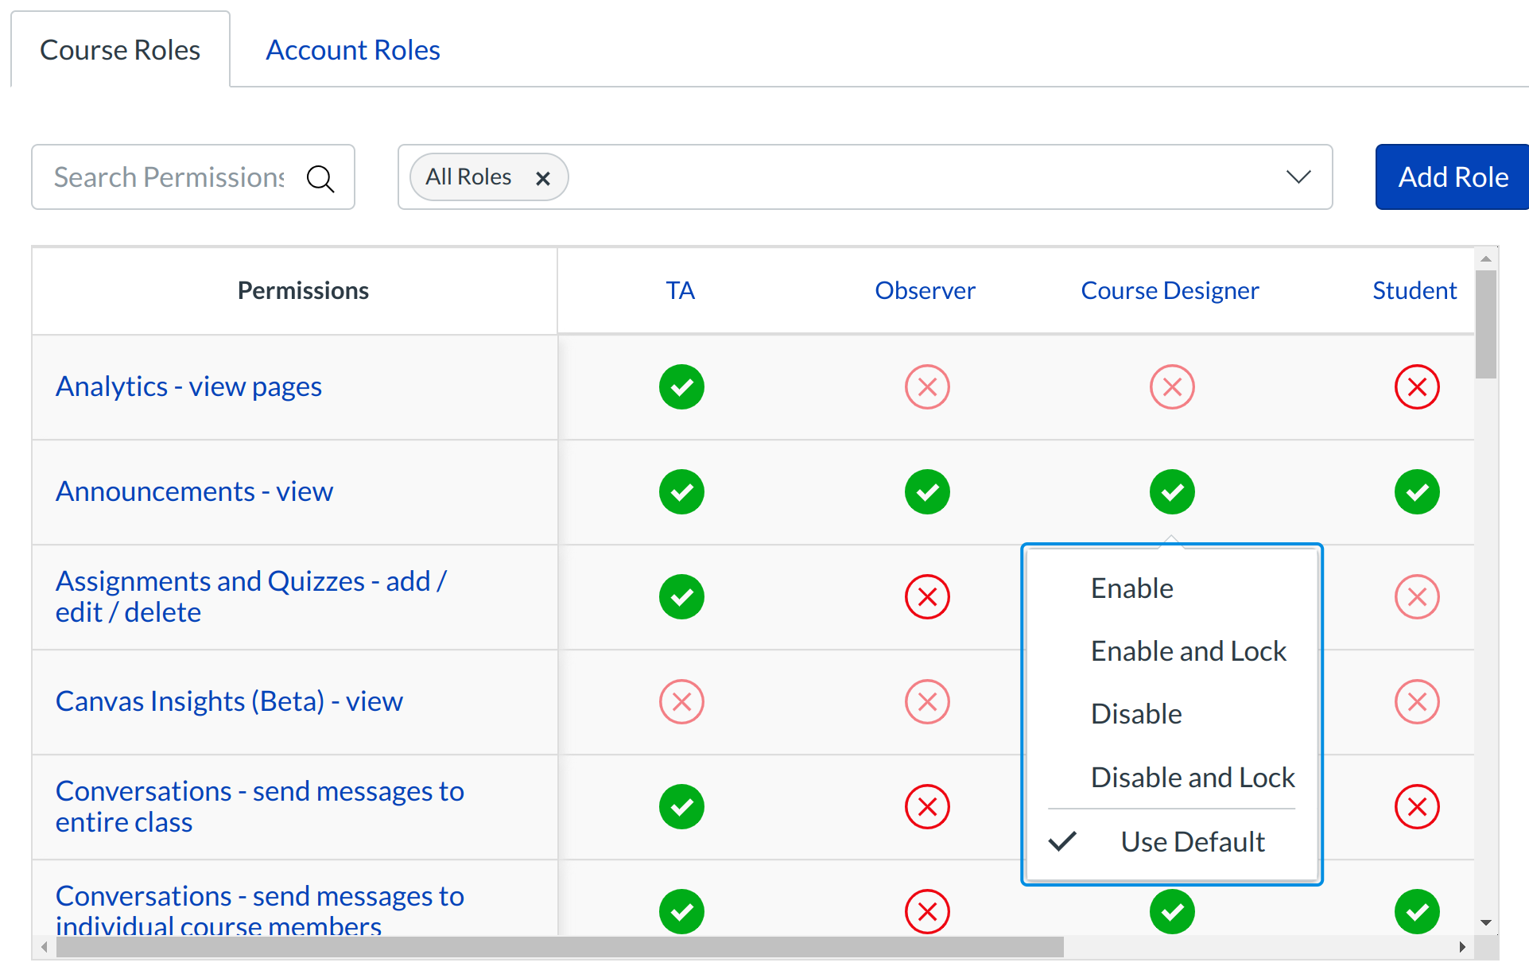Select the Use Default option
The image size is (1529, 978).
[1192, 840]
